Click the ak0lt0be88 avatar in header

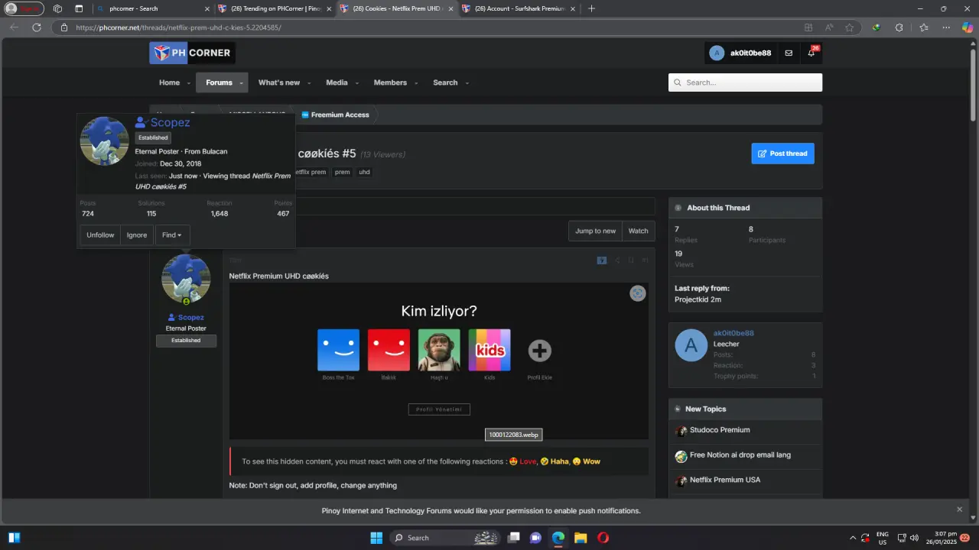[717, 53]
